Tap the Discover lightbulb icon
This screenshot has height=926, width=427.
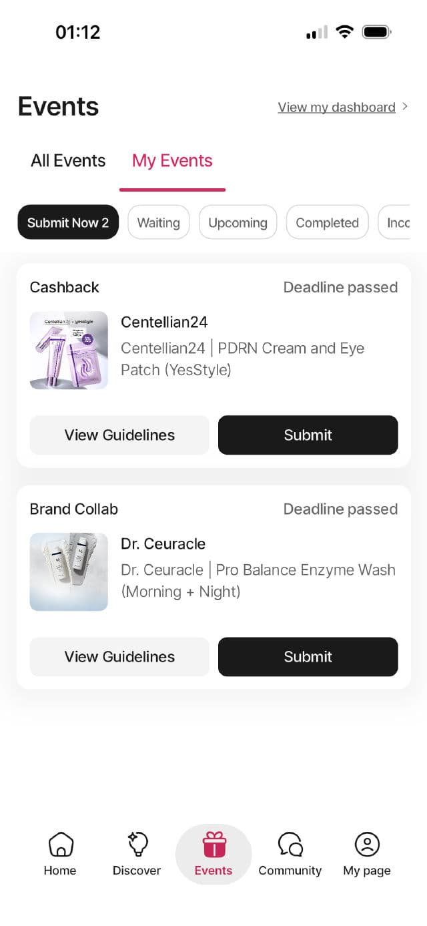137,845
